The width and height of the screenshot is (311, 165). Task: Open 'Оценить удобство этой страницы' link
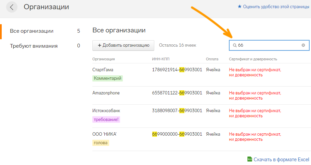tap(276, 7)
